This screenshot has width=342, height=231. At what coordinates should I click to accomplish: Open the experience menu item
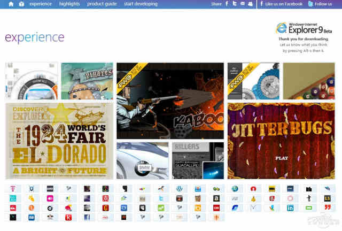[41, 4]
